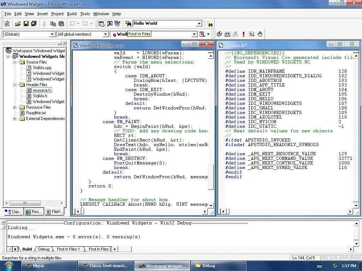The image size is (362, 271).
Task: Toggle the Workspace window button
Action: click(101, 24)
